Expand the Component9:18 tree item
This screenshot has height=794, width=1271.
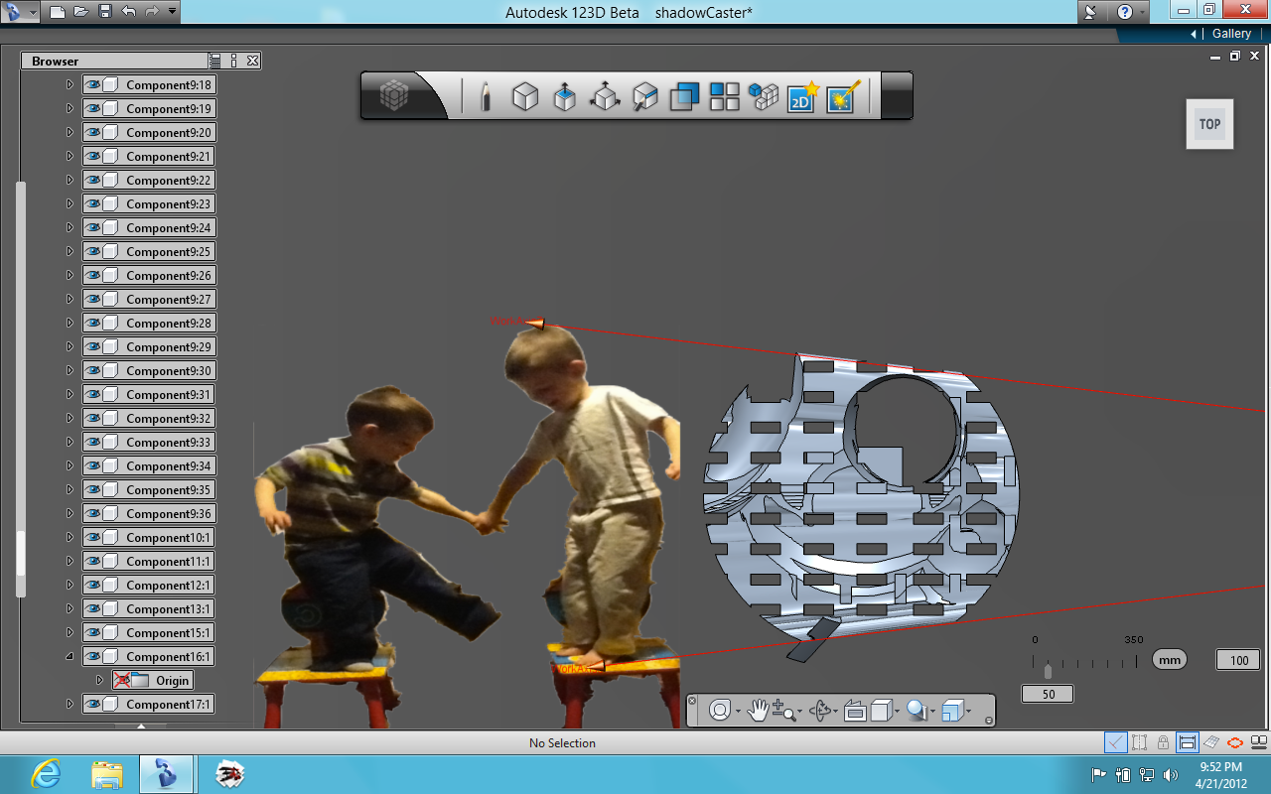click(x=69, y=84)
